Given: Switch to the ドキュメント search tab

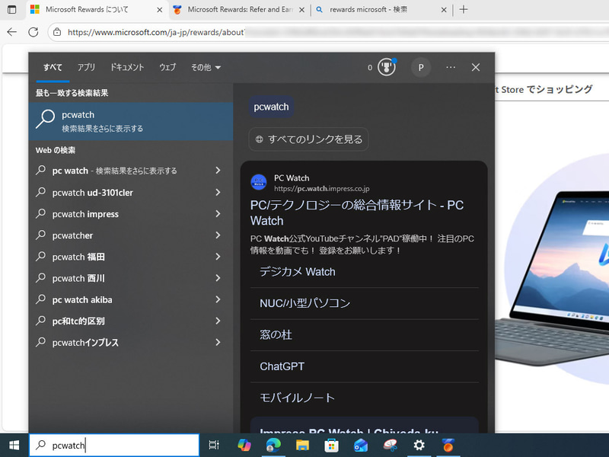Looking at the screenshot, I should click(x=127, y=67).
